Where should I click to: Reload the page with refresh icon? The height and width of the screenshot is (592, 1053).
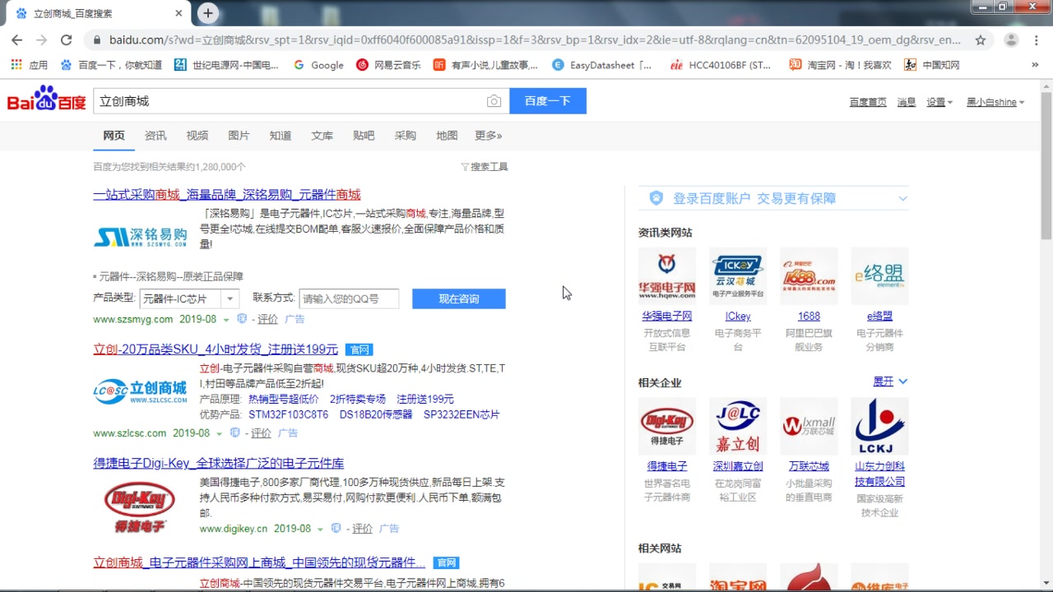tap(67, 39)
